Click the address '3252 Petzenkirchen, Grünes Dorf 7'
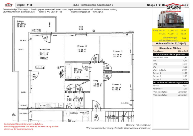The height and width of the screenshot is (136, 193). [x=93, y=5]
